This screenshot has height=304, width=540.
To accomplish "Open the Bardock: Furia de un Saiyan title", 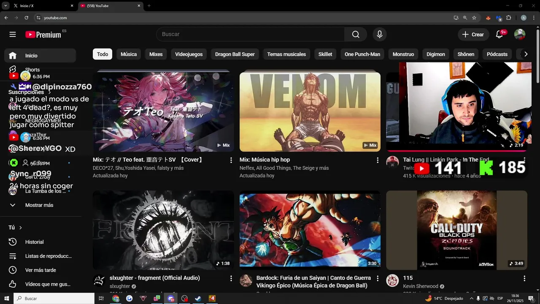I will (313, 282).
